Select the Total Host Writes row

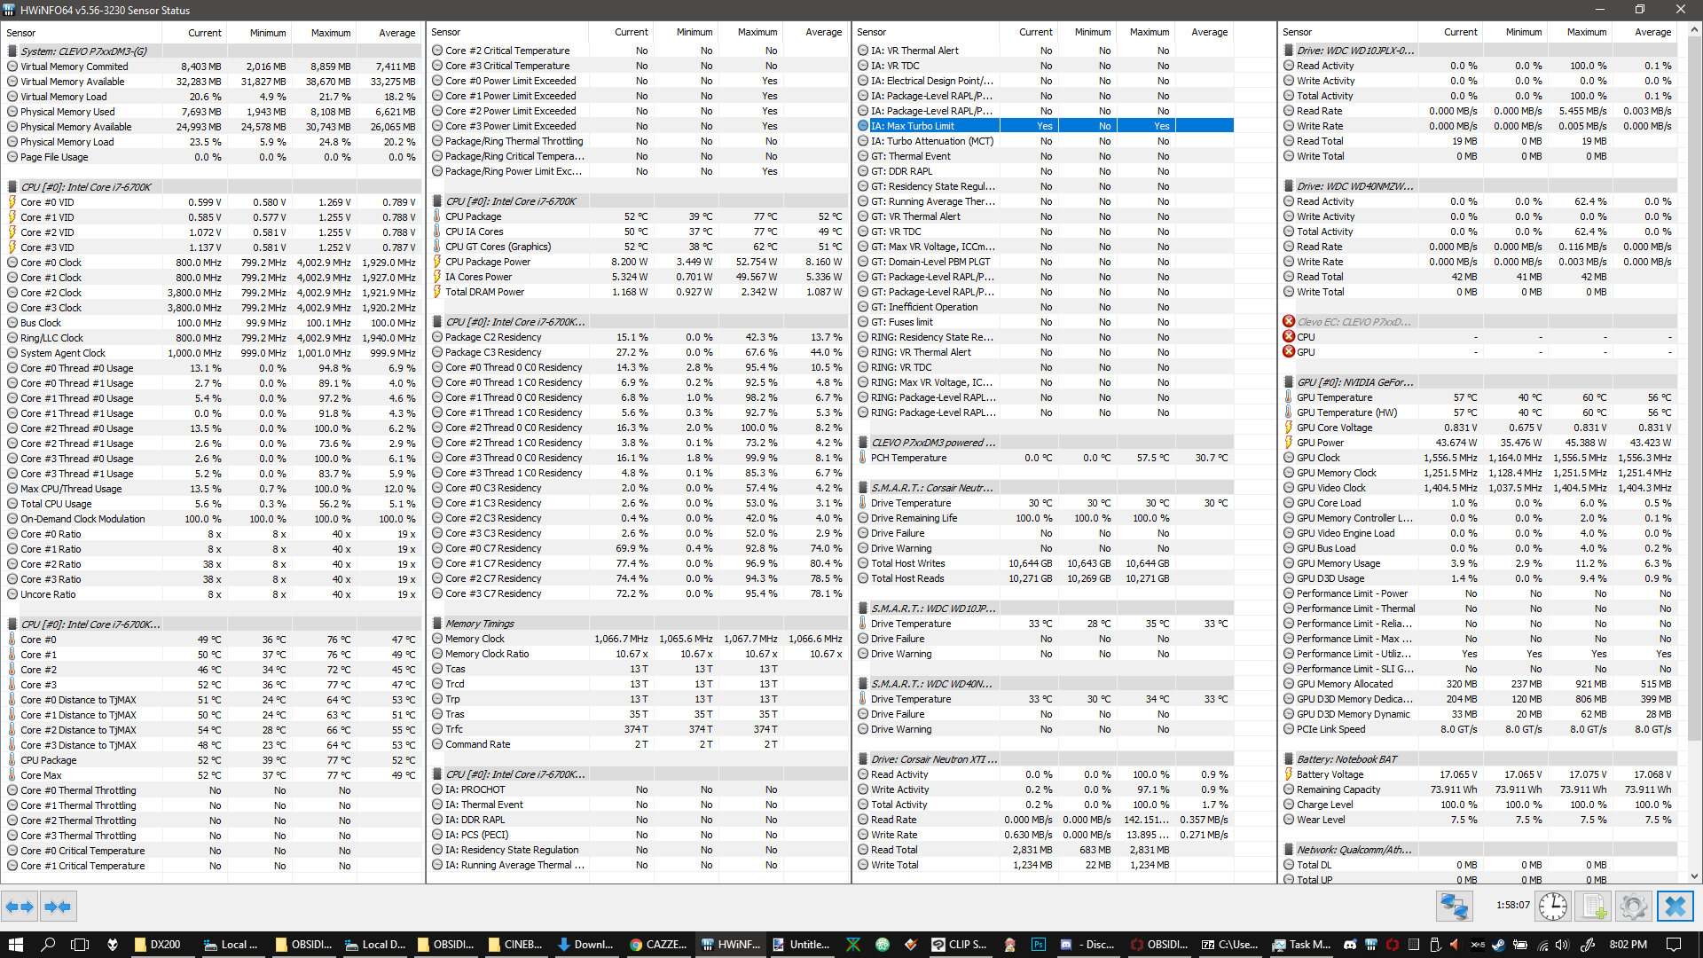click(x=1045, y=563)
